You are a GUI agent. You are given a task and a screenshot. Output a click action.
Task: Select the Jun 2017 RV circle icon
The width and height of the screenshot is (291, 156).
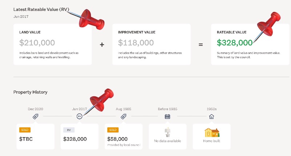[x=79, y=116]
